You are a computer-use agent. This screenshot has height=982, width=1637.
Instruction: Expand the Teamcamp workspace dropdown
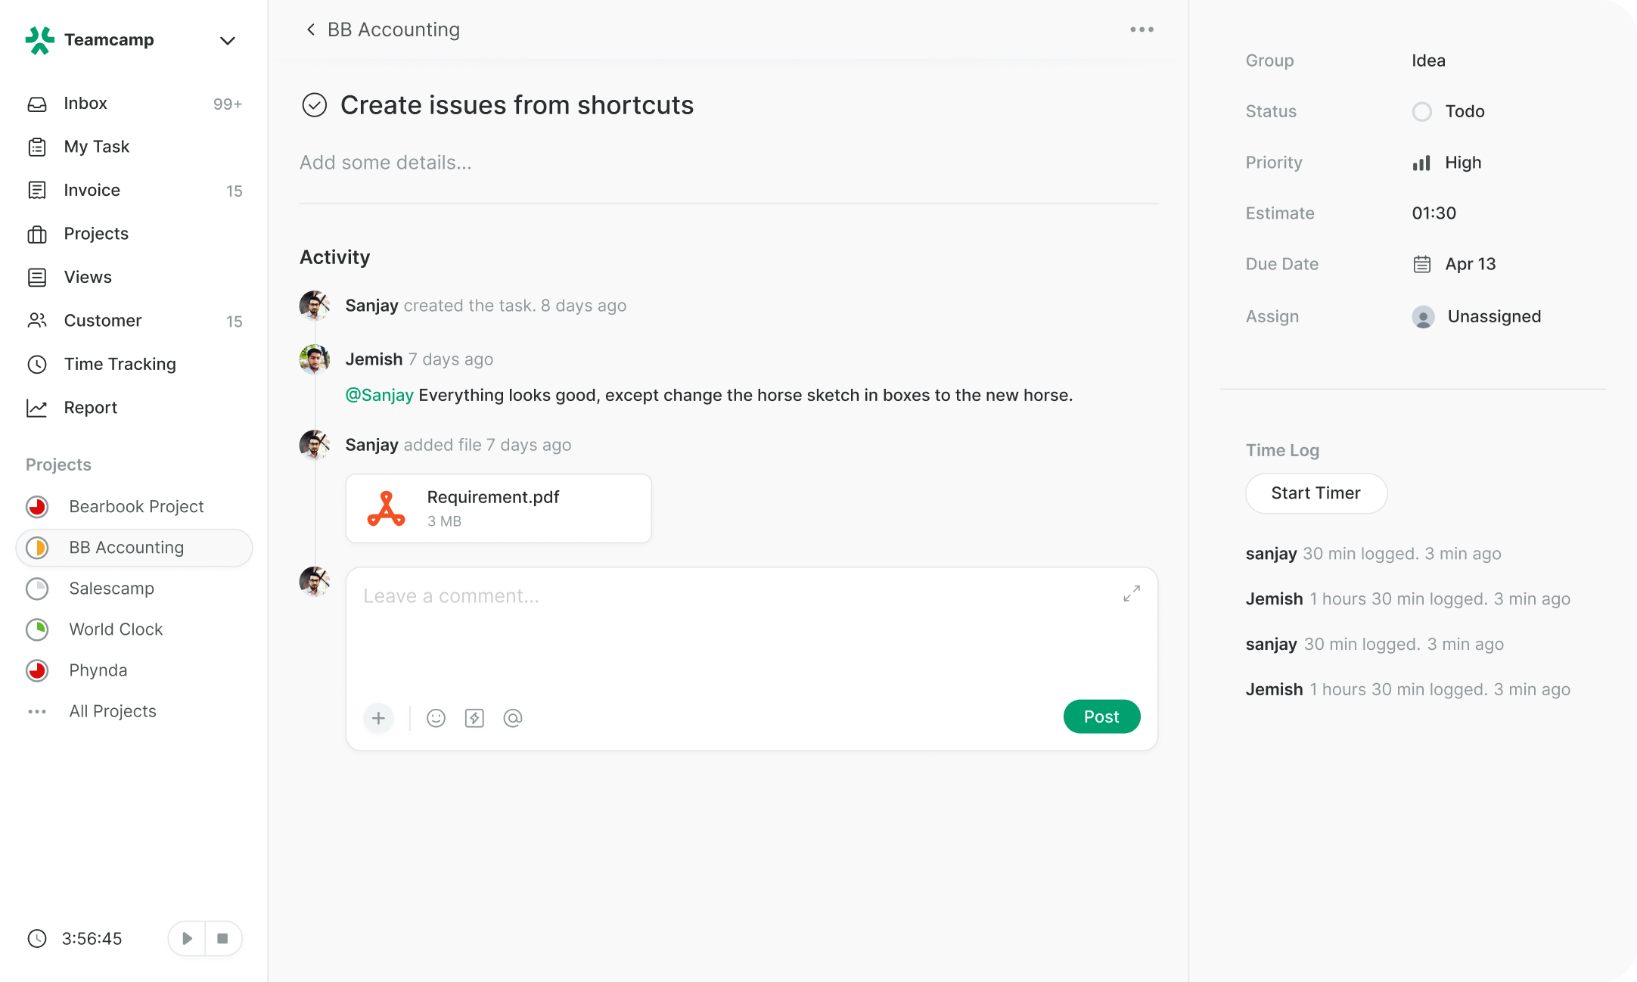click(227, 40)
